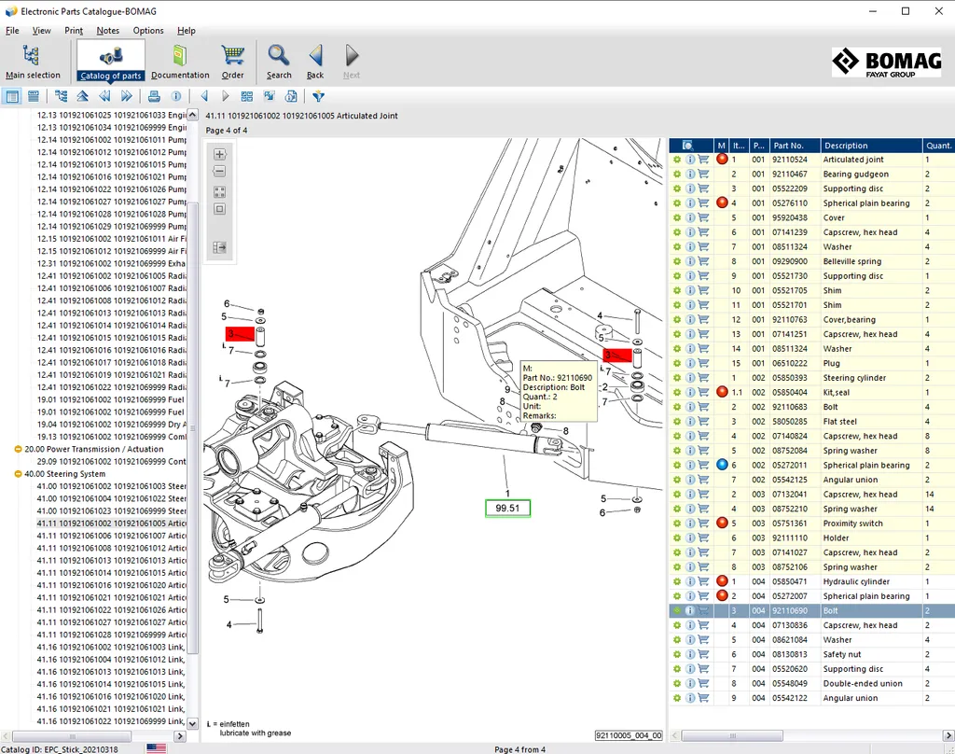
Task: Select the Catalog of parts toolbar button
Action: click(111, 62)
